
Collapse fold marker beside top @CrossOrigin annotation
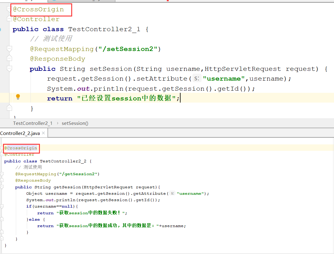(x=9, y=9)
